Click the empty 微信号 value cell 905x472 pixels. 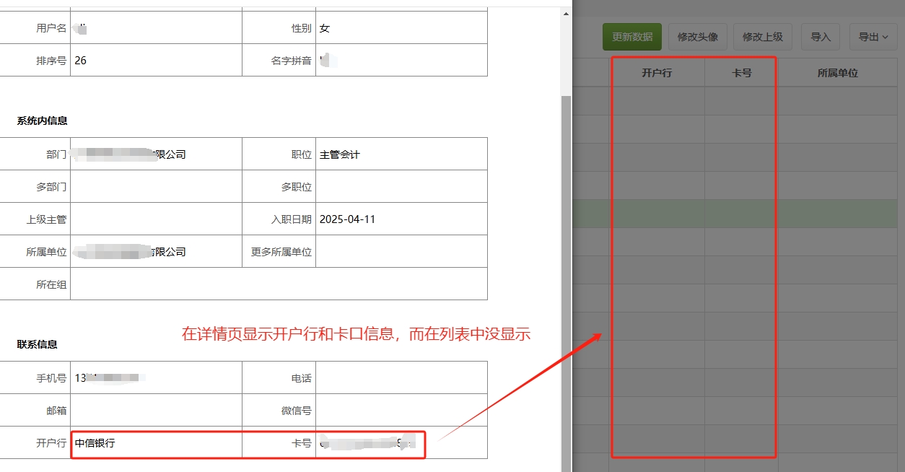pos(401,411)
